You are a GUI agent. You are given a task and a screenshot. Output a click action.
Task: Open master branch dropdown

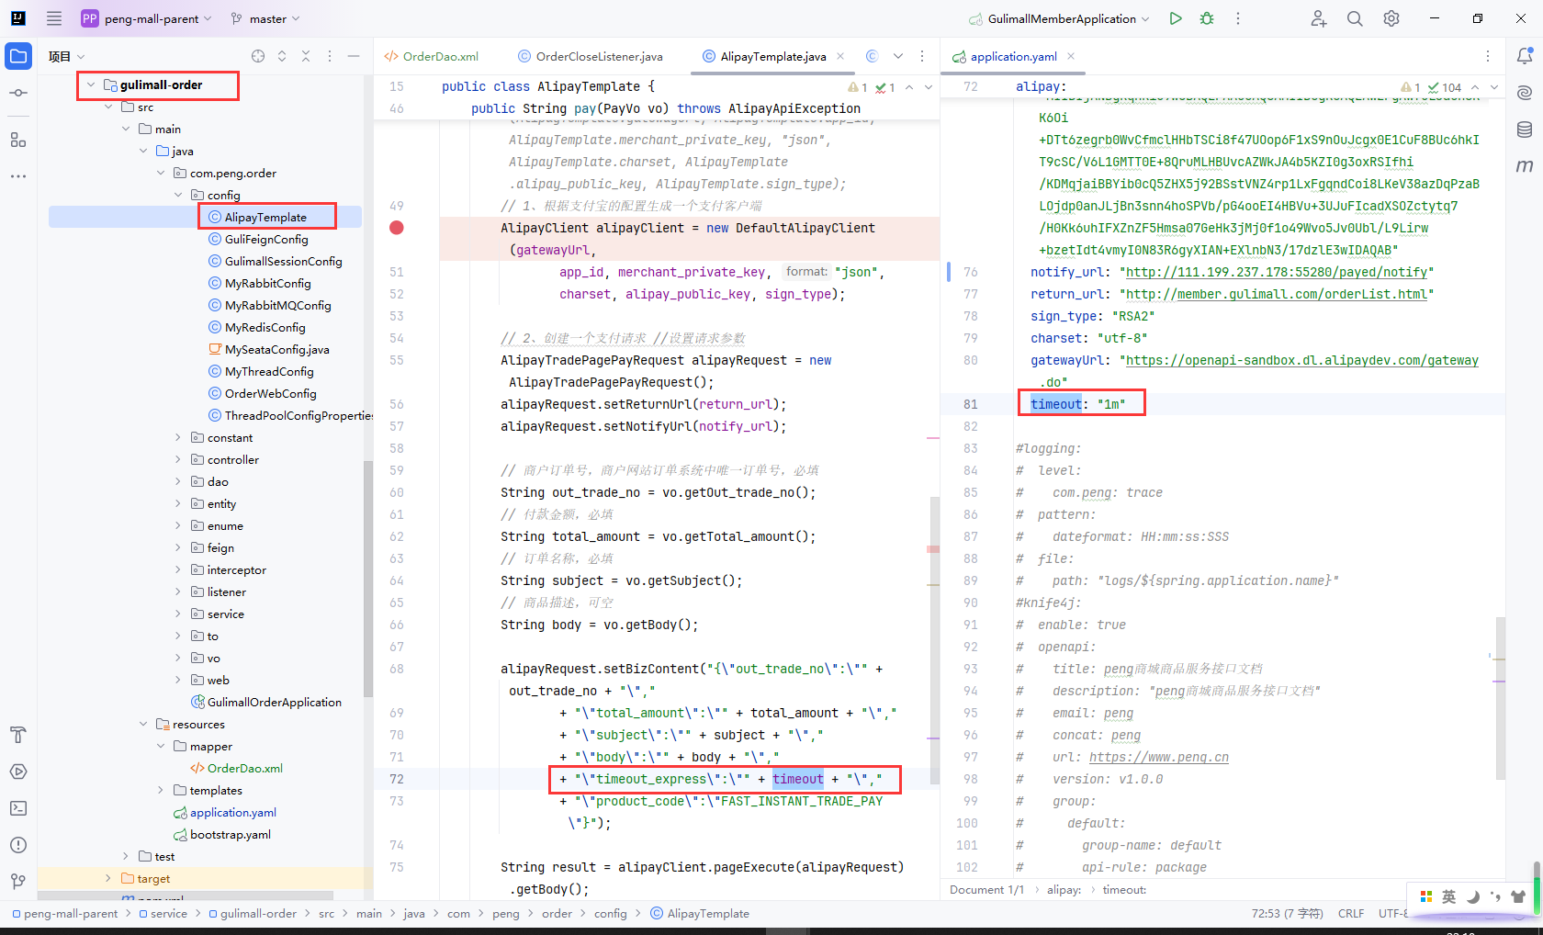tap(265, 18)
